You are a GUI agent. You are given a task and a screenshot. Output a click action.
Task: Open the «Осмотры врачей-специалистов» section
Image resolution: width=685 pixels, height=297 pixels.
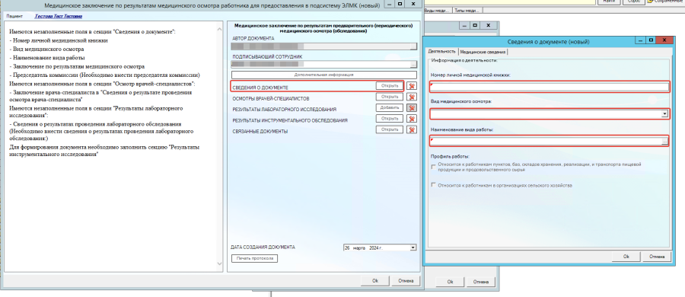click(390, 97)
